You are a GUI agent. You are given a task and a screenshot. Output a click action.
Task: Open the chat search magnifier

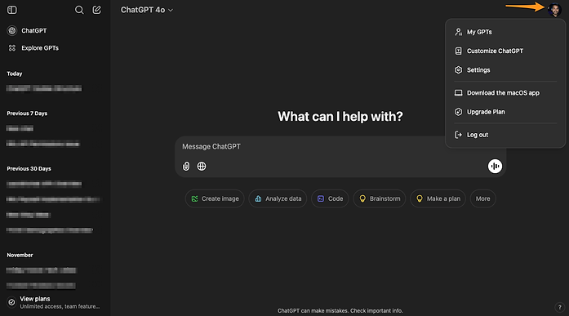79,10
